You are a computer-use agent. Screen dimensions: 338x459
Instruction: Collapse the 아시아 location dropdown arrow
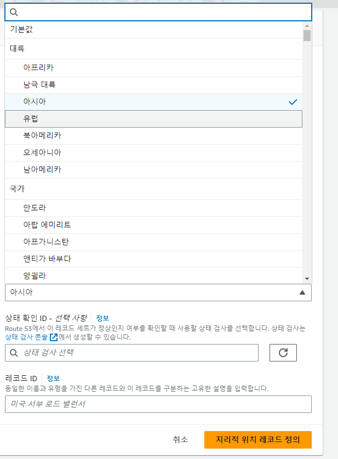(x=302, y=292)
